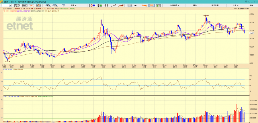Click the zoom in magnifier icon
Viewport: 258px width, 123px height.
48,5
